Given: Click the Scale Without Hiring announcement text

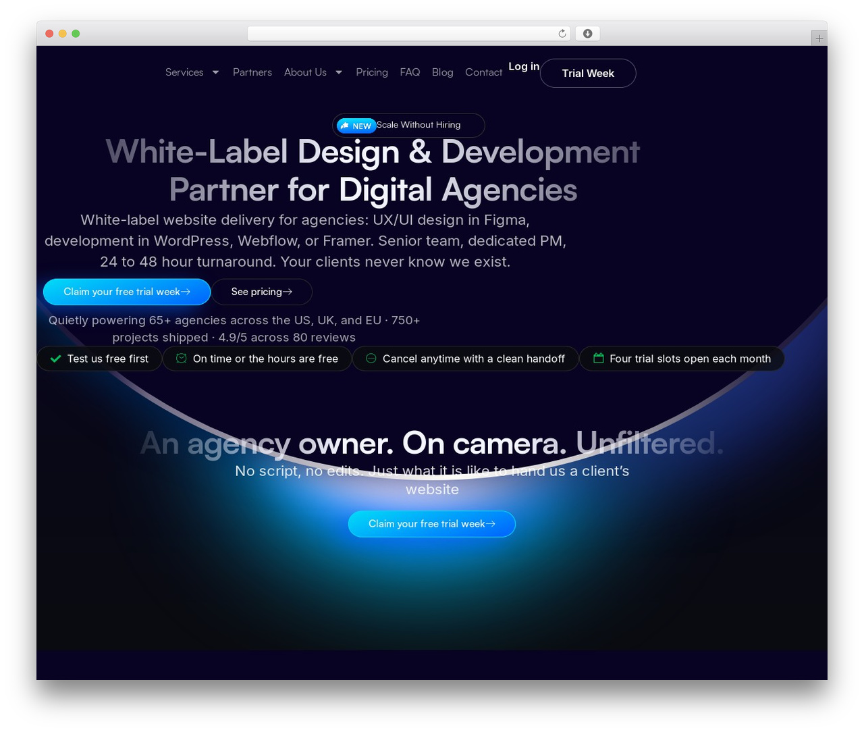Looking at the screenshot, I should [x=418, y=125].
